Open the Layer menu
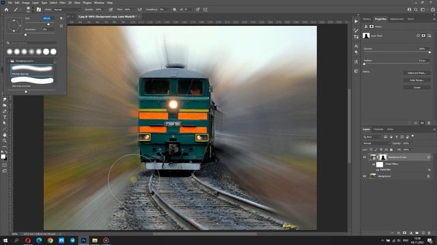 pos(36,3)
